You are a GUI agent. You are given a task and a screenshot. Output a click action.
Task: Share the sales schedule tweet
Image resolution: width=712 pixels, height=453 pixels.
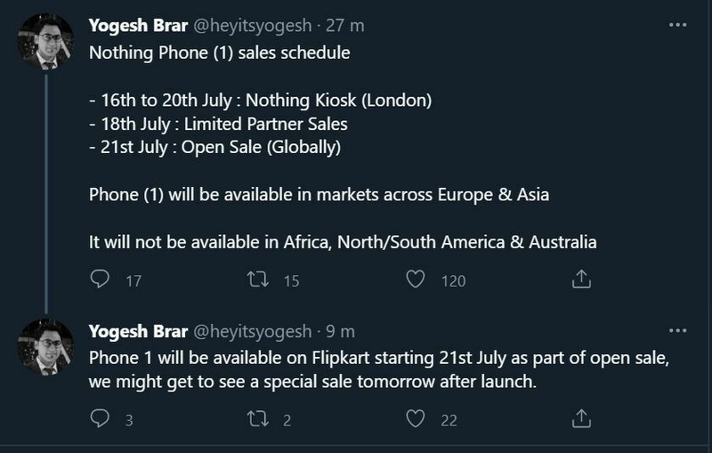point(581,279)
